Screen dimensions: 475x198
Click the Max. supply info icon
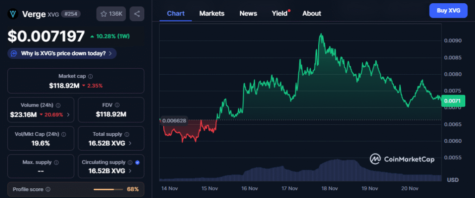56,162
